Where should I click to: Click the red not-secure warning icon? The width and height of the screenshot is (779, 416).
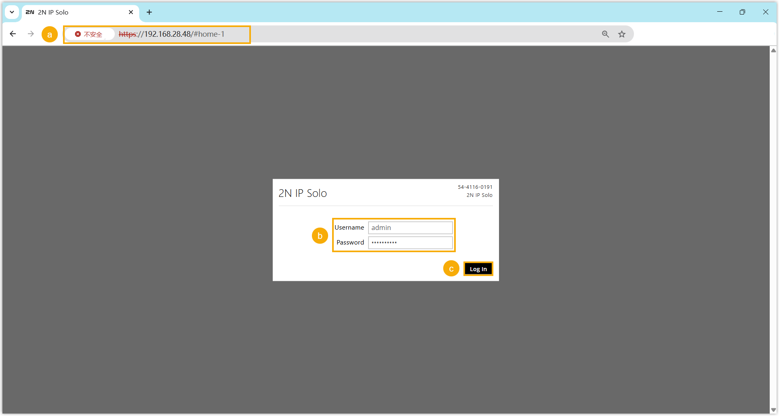point(78,34)
